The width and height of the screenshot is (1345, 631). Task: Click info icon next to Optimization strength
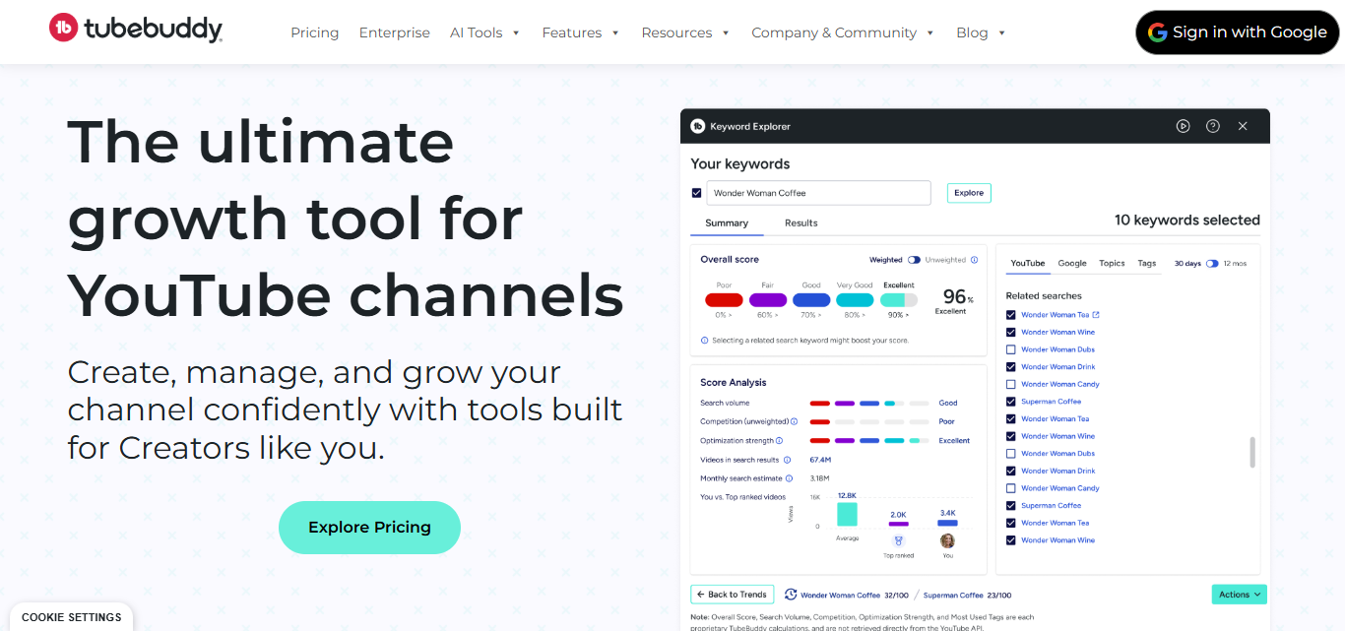pyautogui.click(x=779, y=441)
